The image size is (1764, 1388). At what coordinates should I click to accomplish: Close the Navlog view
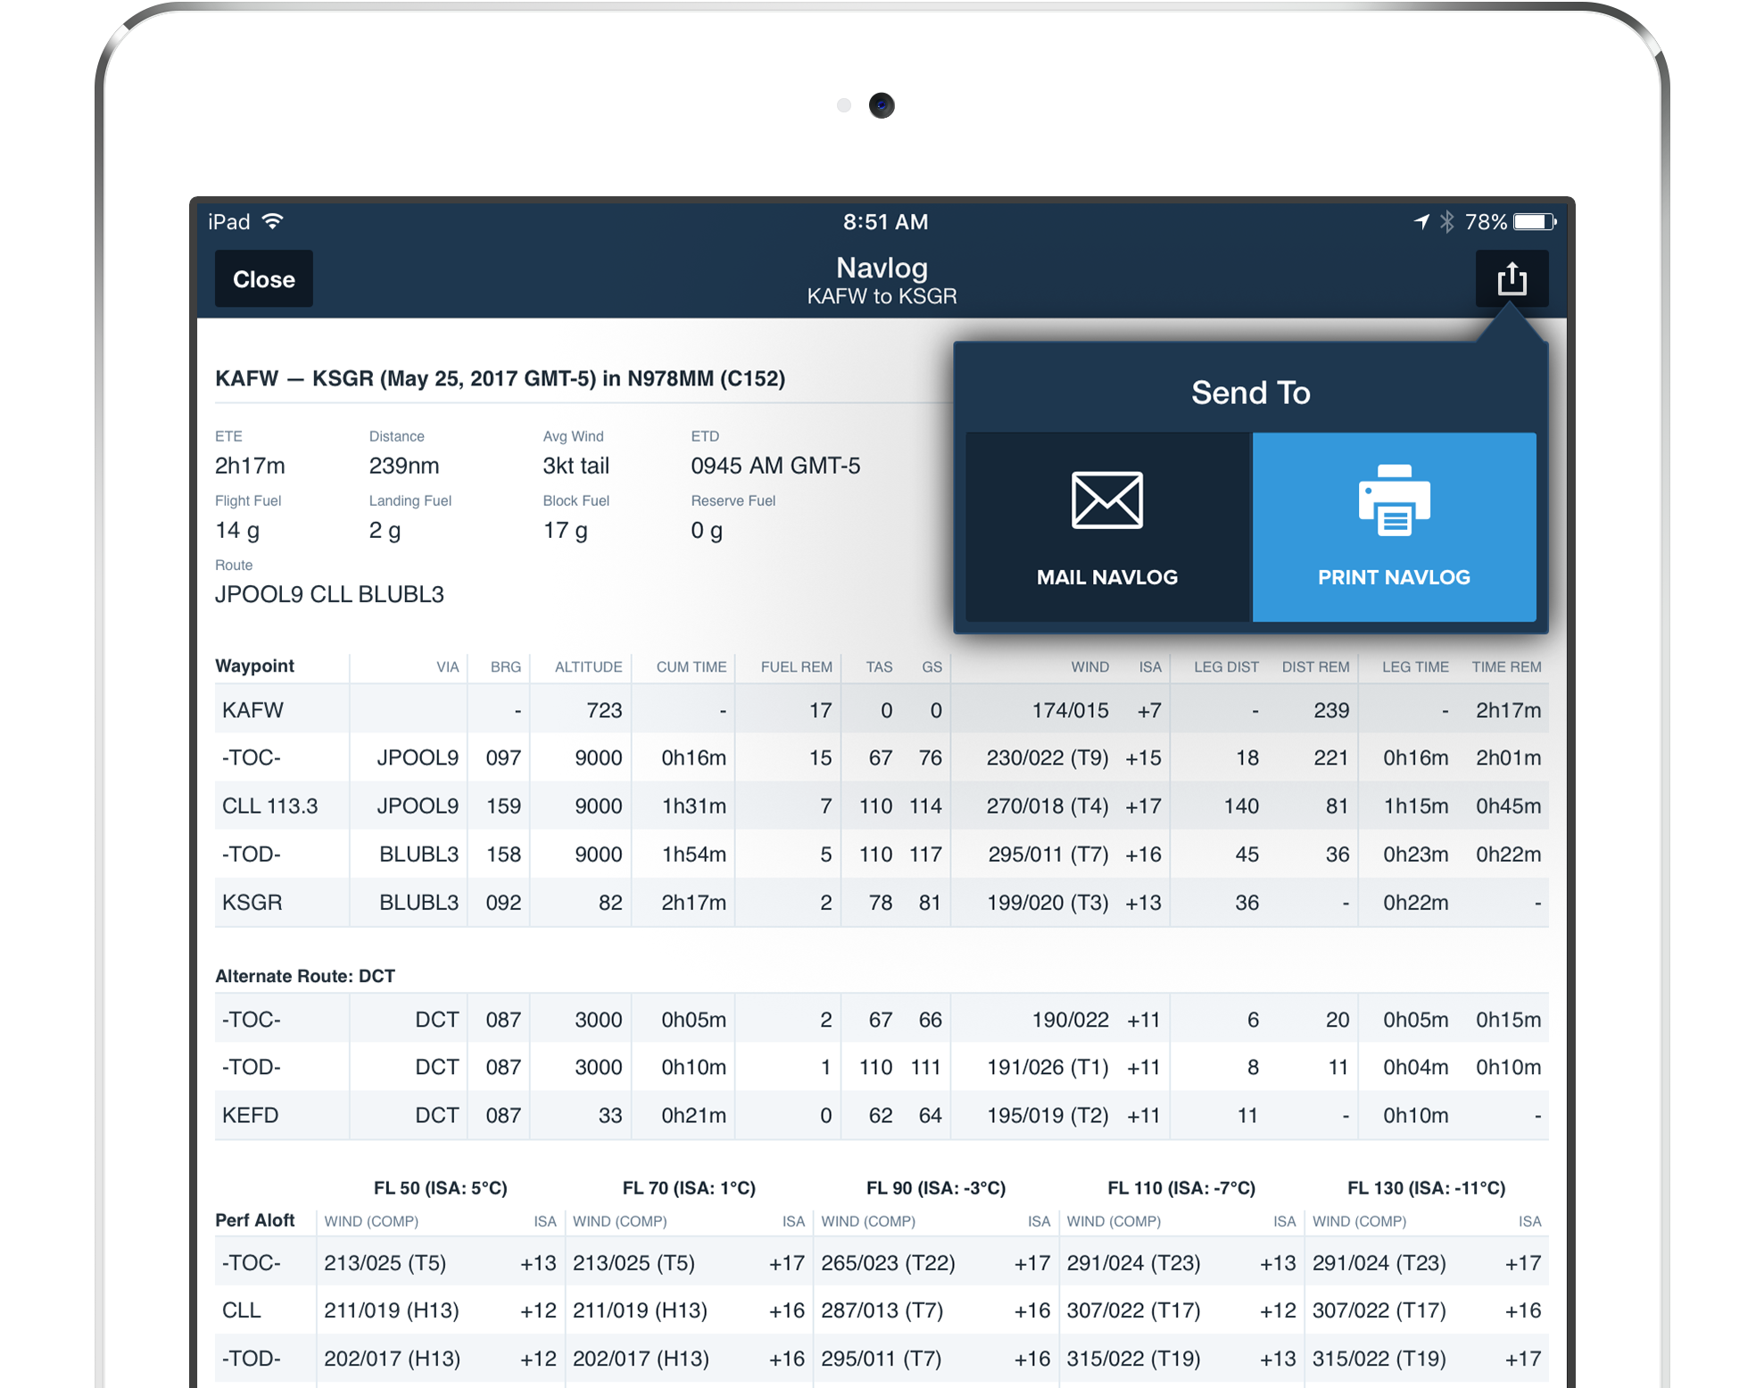(x=264, y=279)
